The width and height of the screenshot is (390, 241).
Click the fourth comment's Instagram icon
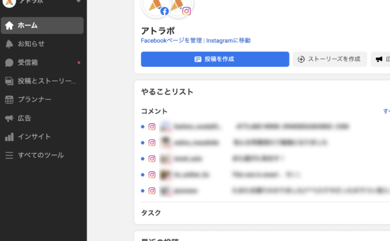pyautogui.click(x=152, y=175)
